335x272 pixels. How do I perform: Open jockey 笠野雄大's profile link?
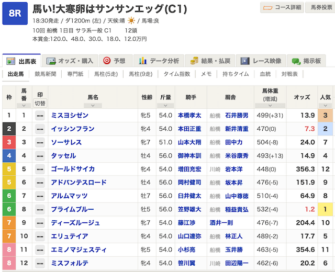tap(189, 209)
